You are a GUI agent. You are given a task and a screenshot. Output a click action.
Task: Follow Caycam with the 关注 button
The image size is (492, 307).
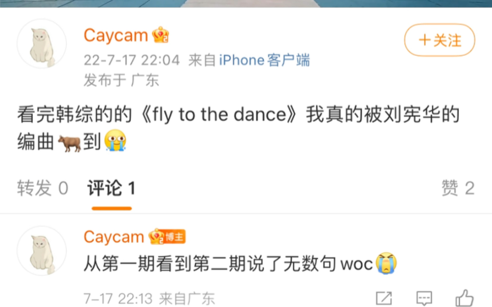point(440,40)
